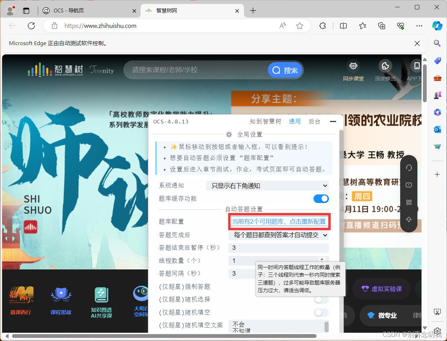
Task: Open the collections icon
Action: (x=382, y=26)
